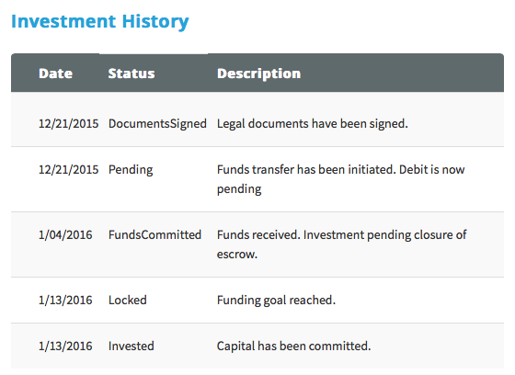Click the 1/13/2016 date in Locked row

[x=65, y=300]
